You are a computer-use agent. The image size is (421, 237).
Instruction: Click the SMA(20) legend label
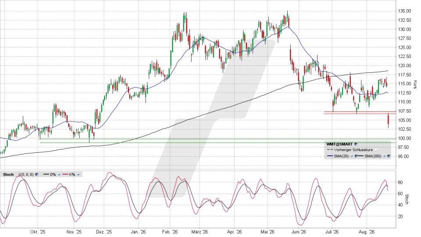coord(341,156)
